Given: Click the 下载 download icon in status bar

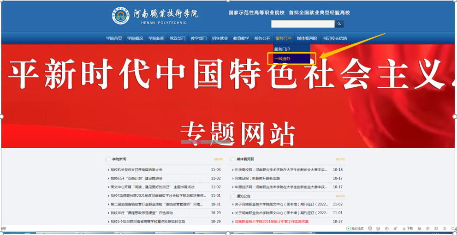Looking at the screenshot, I should click(x=408, y=229).
